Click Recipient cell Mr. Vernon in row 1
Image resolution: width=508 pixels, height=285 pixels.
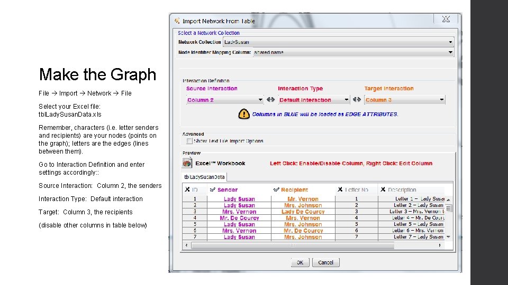pyautogui.click(x=303, y=199)
